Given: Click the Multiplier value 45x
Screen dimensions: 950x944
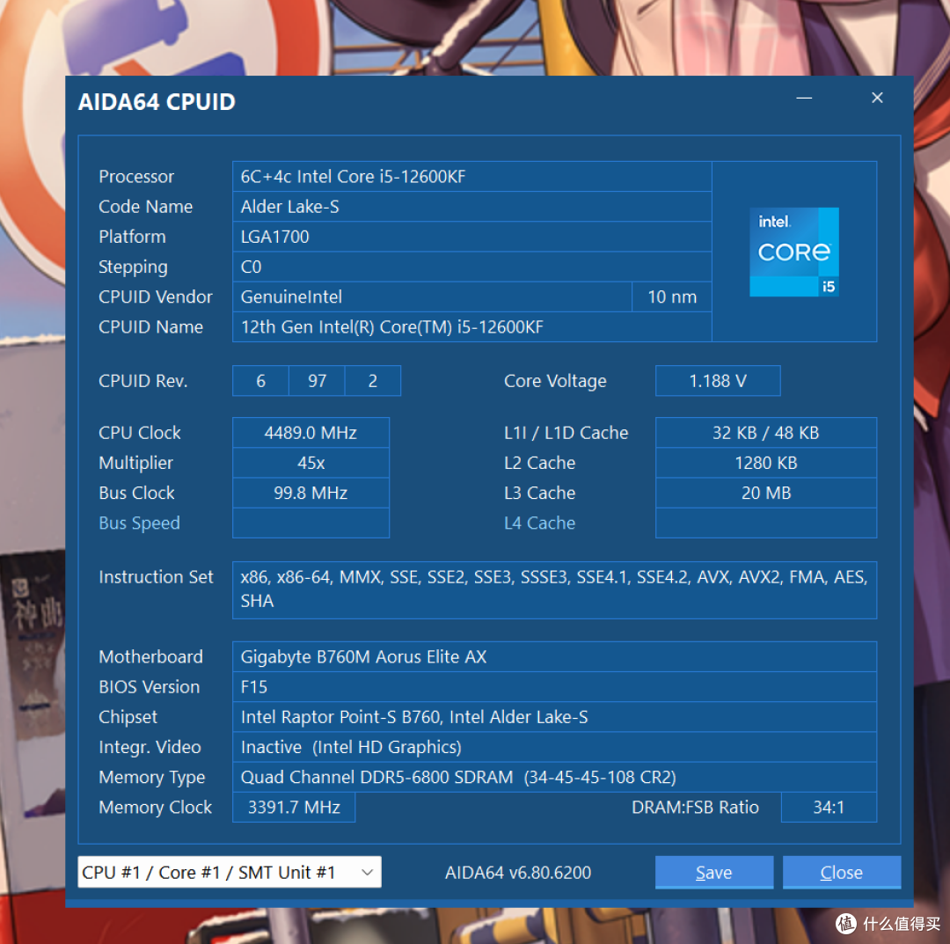Looking at the screenshot, I should point(311,463).
